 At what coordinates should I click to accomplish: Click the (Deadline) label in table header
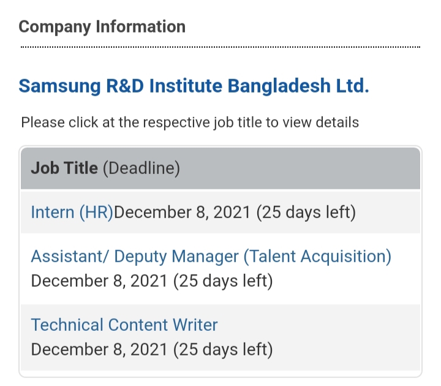pos(141,168)
